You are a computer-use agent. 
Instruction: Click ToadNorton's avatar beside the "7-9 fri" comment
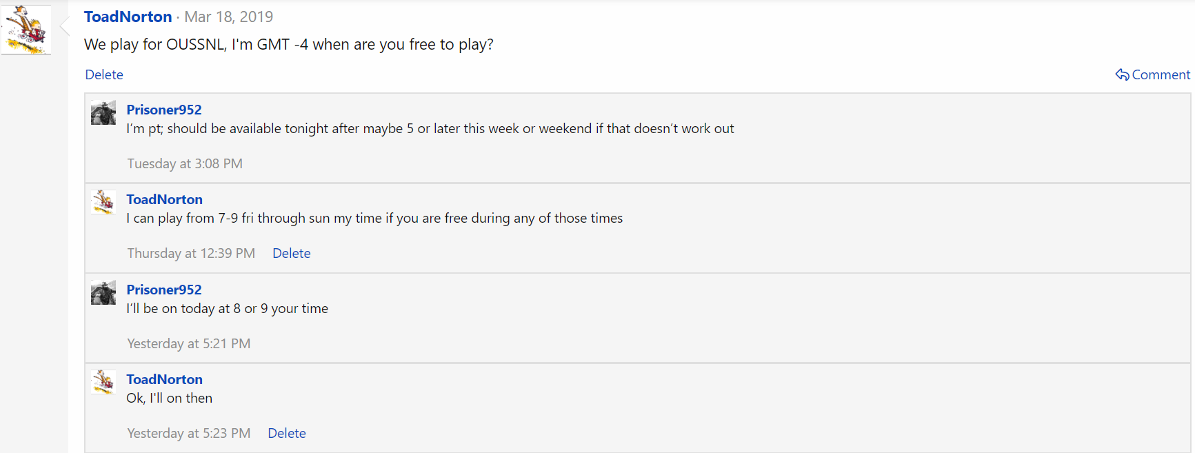[x=103, y=203]
